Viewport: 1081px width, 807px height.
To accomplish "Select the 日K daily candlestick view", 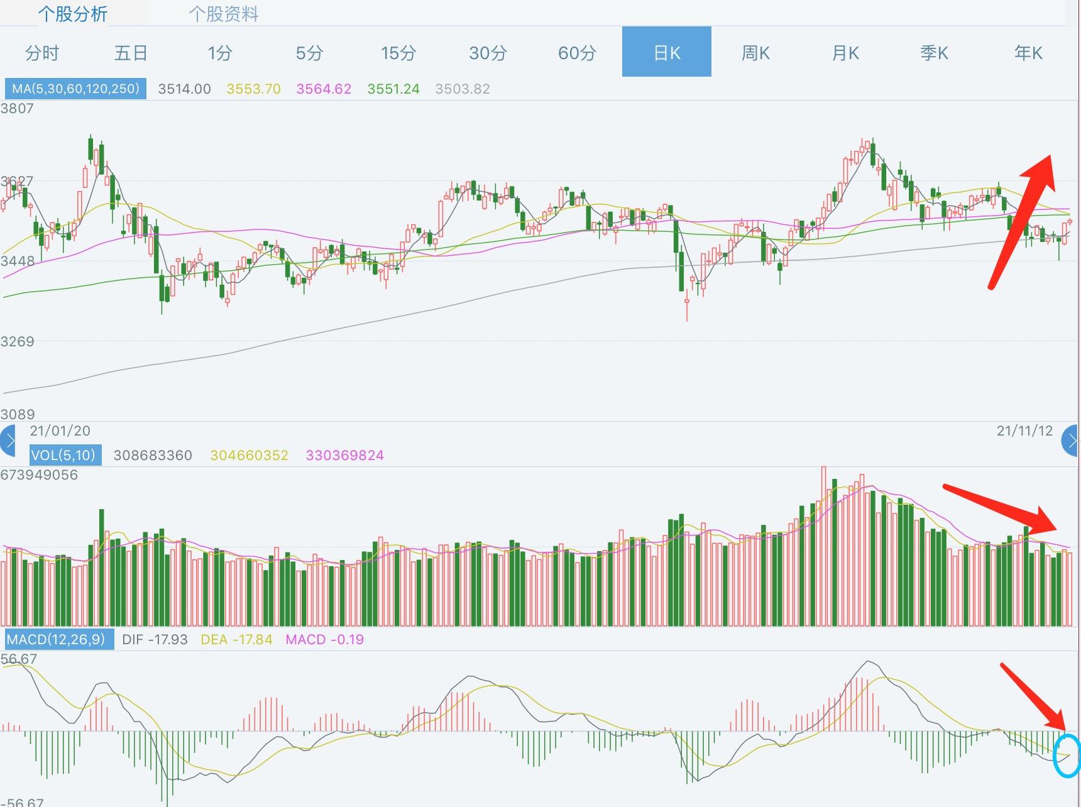I will pos(667,52).
